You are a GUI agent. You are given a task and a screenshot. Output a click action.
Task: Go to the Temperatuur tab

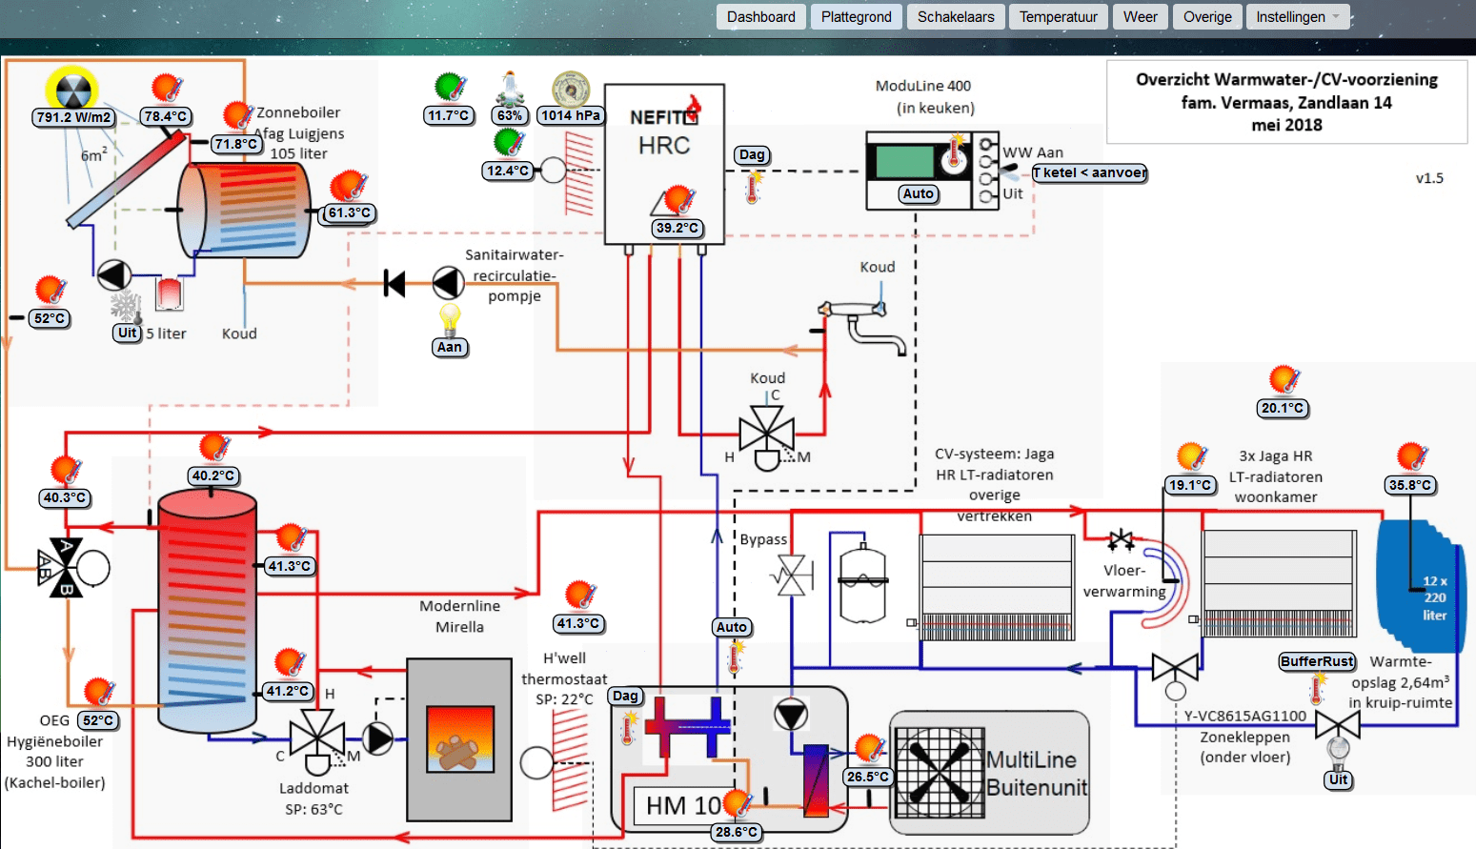tap(1059, 17)
